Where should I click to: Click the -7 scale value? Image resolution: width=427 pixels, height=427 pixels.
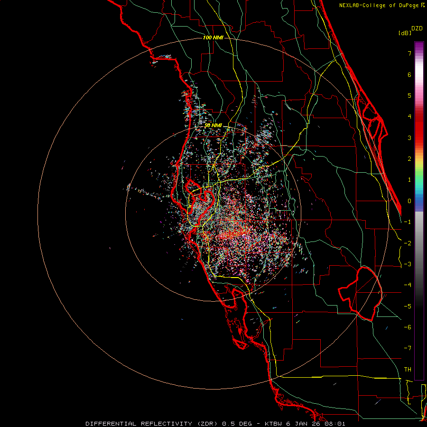pos(408,348)
